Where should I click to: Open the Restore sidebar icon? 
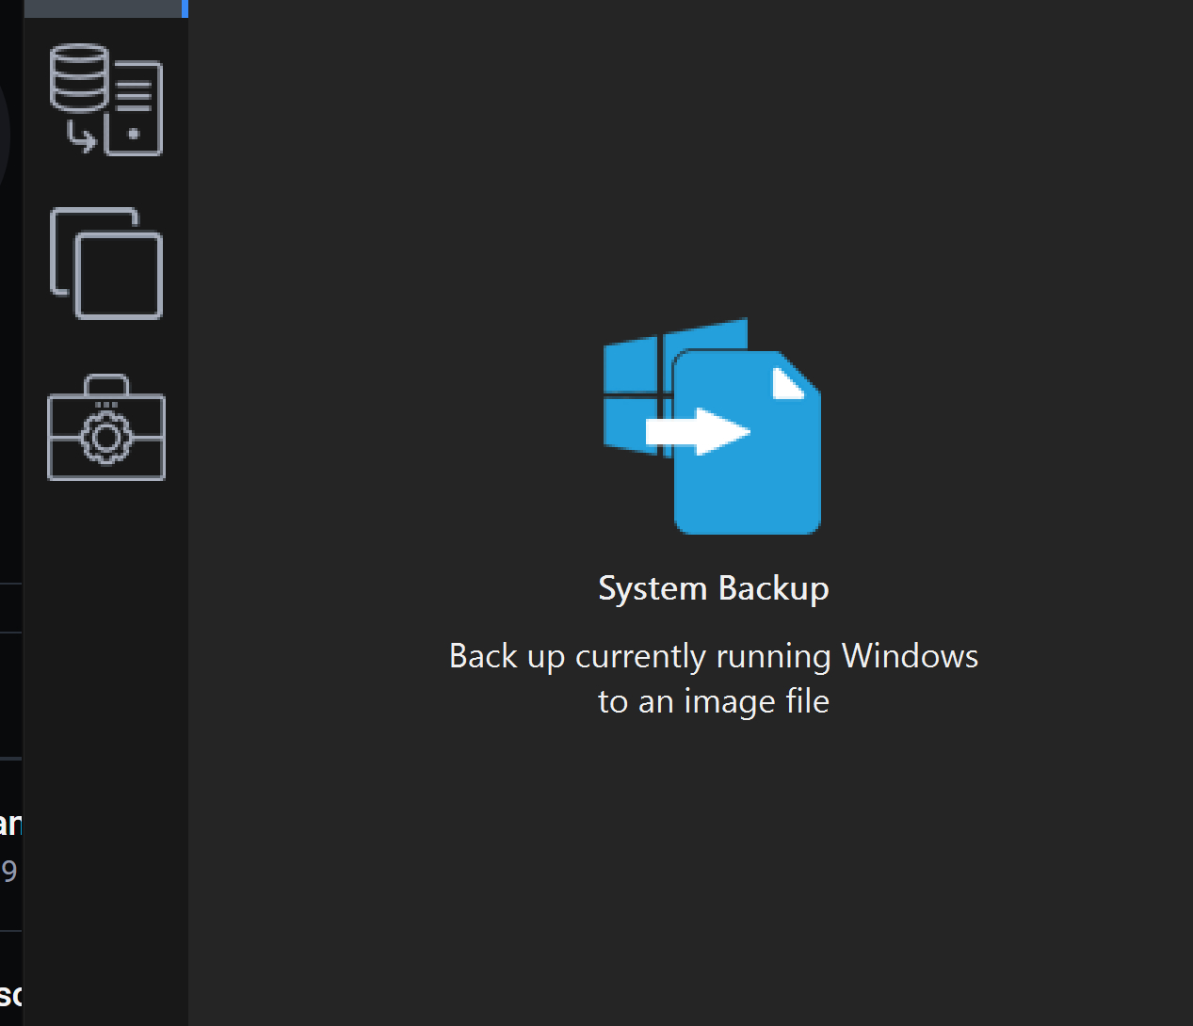(x=106, y=100)
